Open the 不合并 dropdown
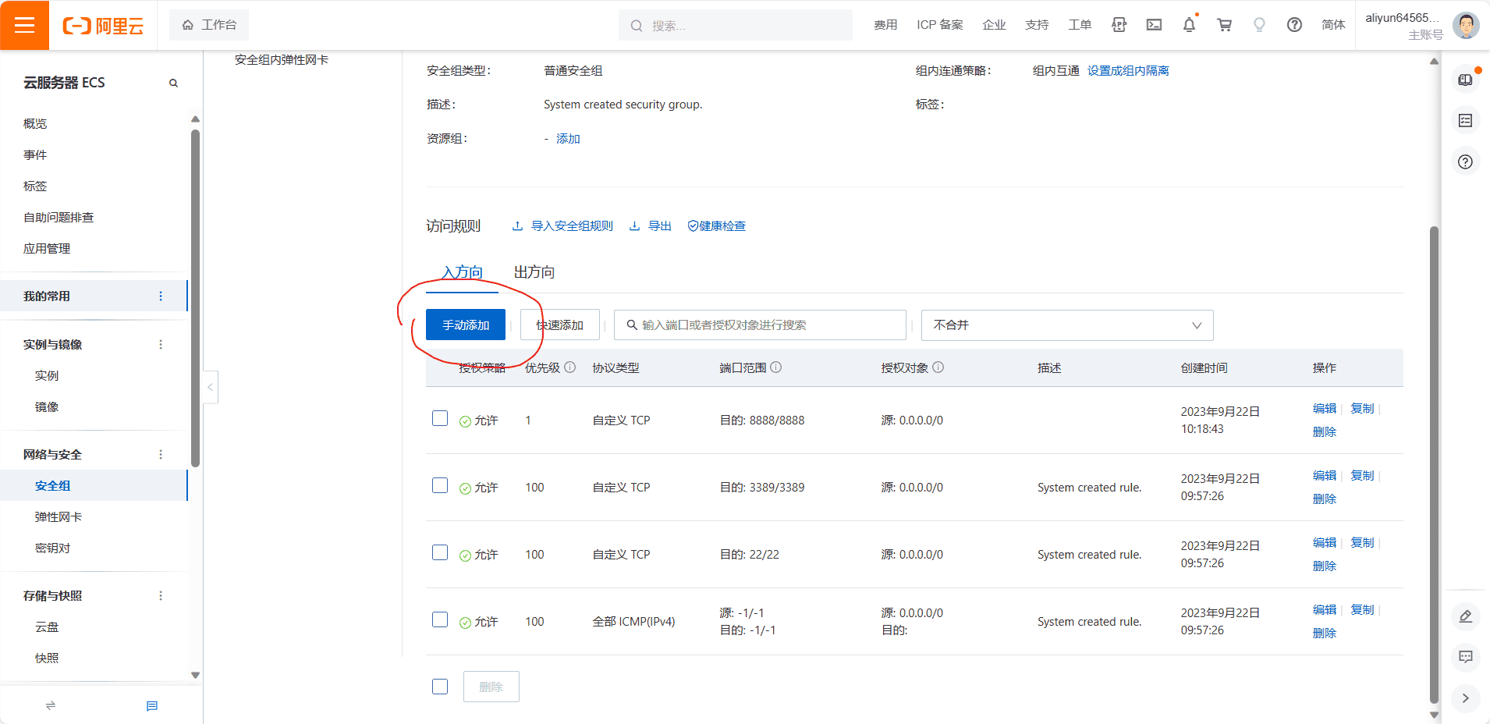 1066,325
